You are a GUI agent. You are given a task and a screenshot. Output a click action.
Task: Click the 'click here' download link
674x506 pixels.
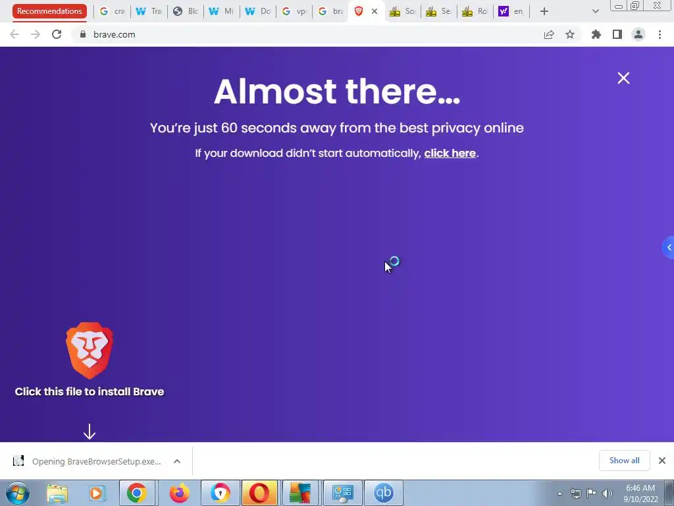[450, 153]
